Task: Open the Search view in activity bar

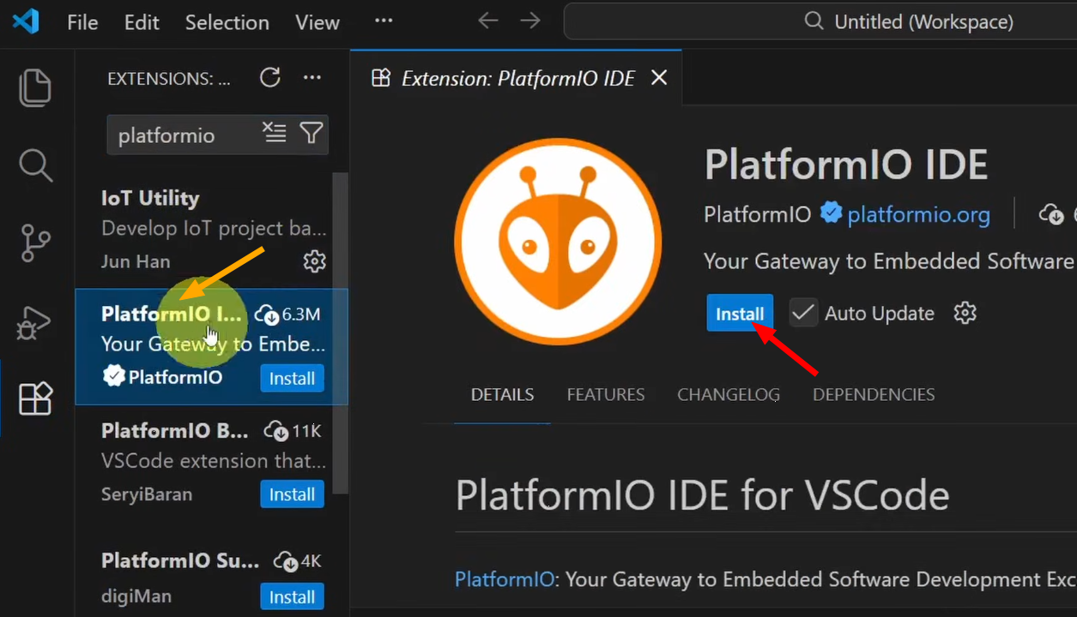Action: [35, 165]
